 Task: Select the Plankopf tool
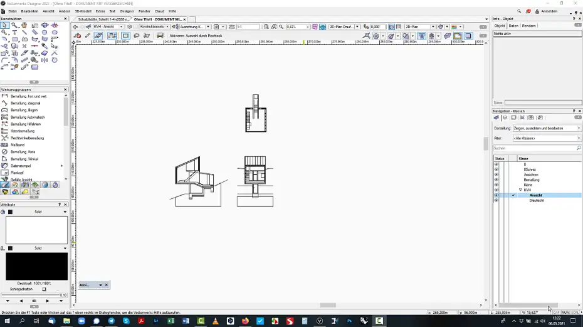pyautogui.click(x=17, y=173)
